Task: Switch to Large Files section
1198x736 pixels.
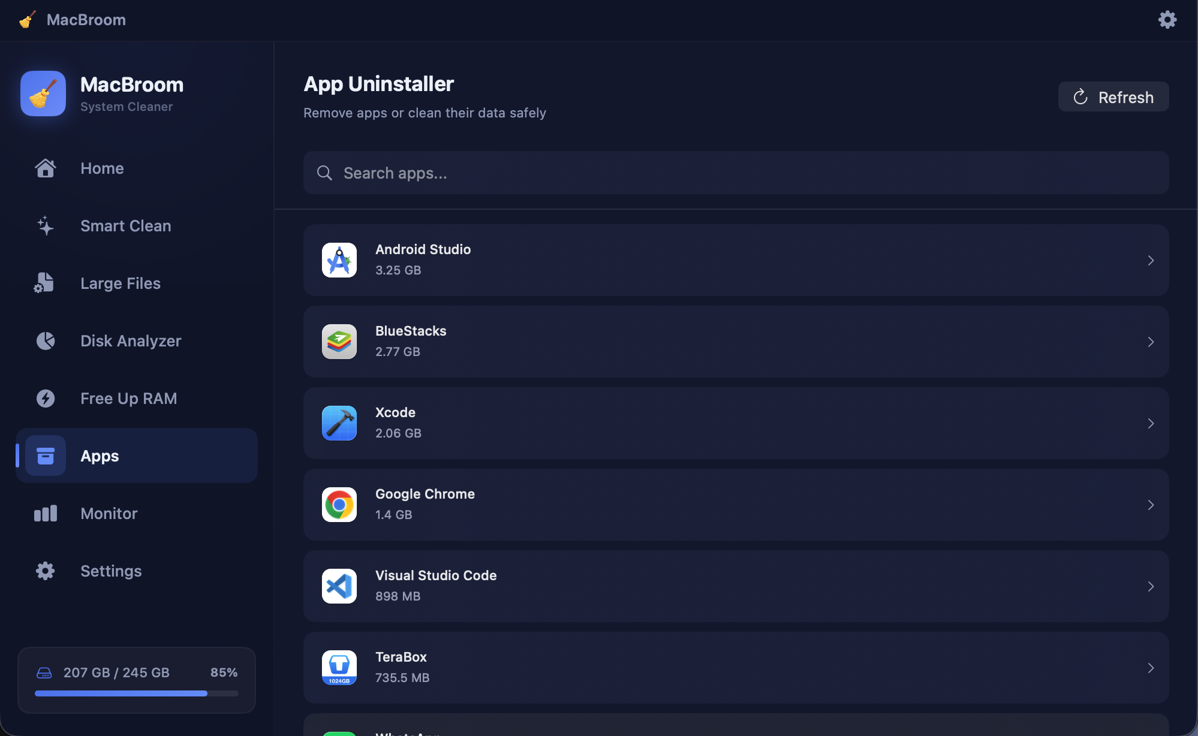Action: (x=137, y=283)
